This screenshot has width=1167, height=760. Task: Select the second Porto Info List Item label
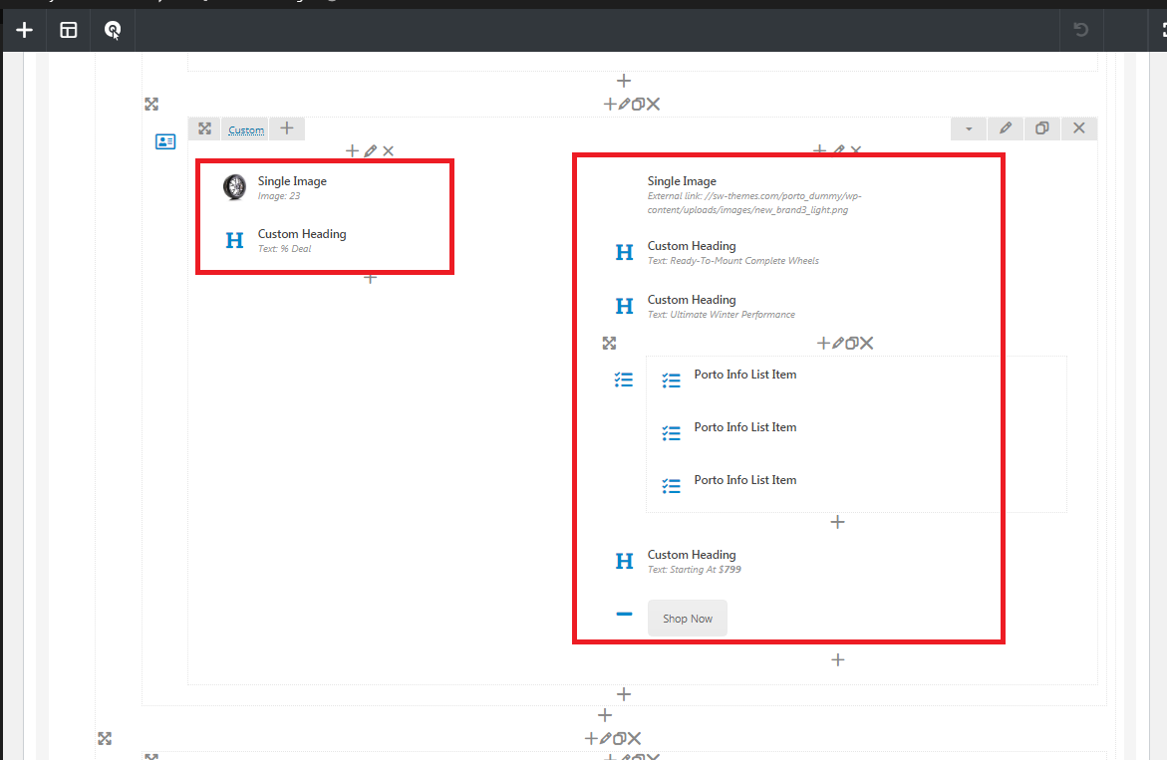pyautogui.click(x=745, y=427)
